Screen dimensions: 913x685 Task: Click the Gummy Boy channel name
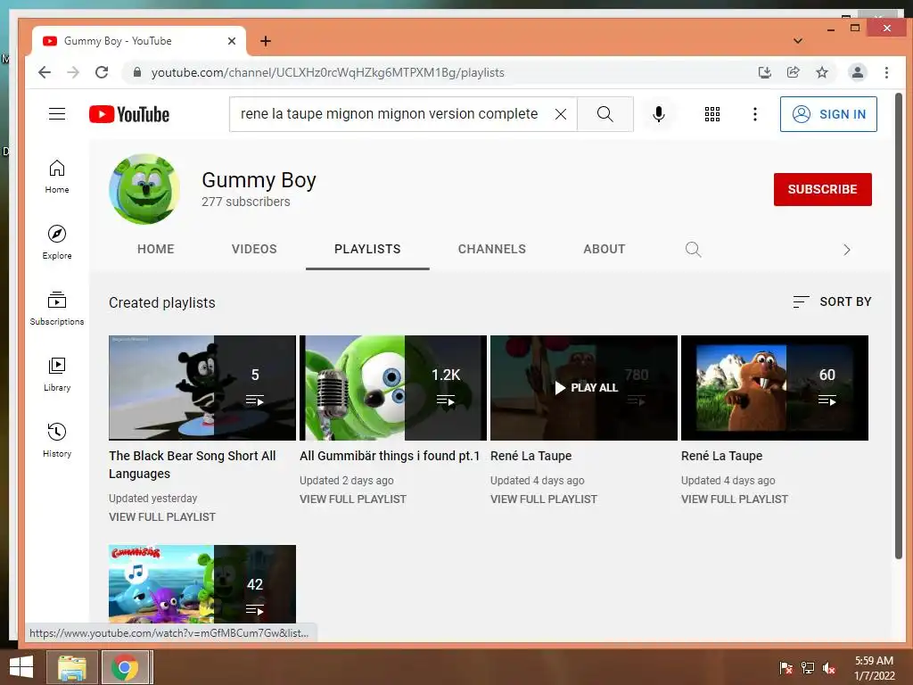coord(259,180)
